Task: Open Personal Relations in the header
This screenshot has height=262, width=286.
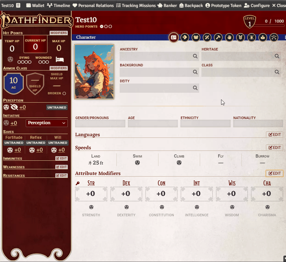Action: click(x=93, y=5)
